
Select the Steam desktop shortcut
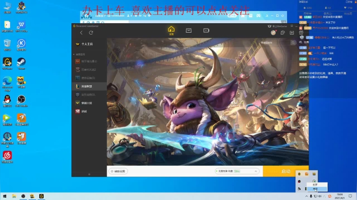(21, 63)
